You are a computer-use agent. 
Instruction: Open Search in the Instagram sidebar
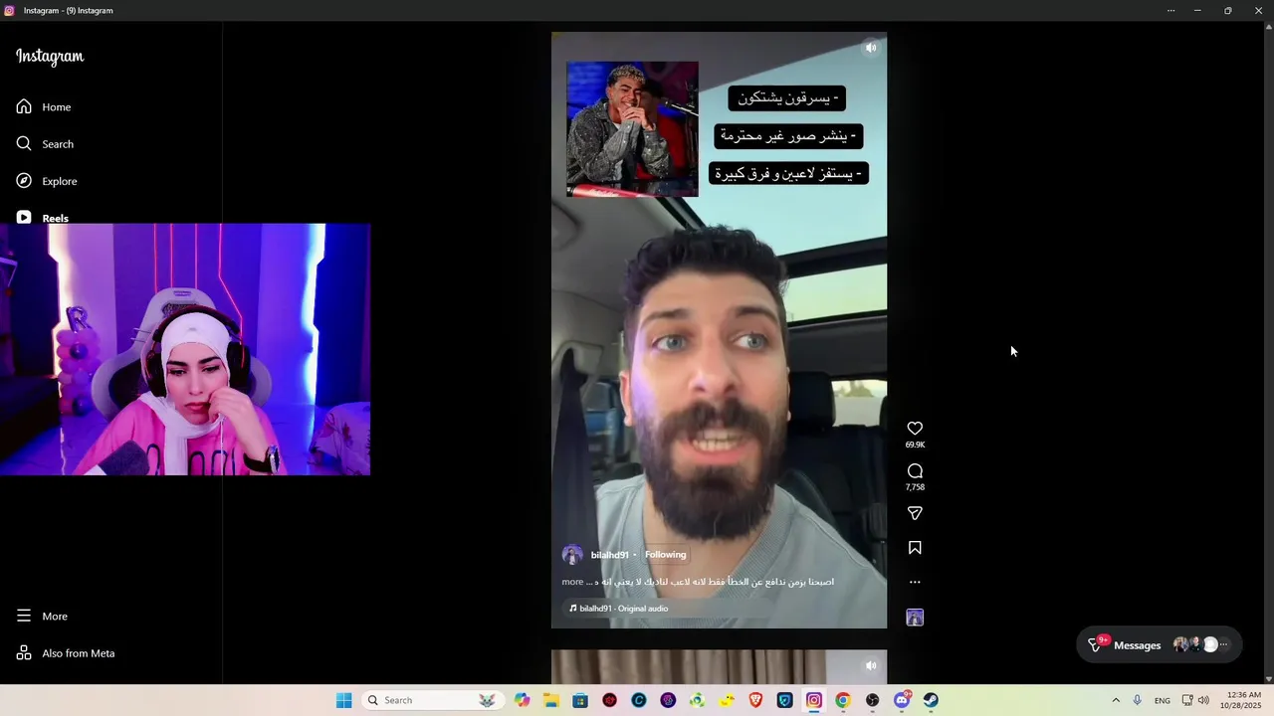click(57, 144)
